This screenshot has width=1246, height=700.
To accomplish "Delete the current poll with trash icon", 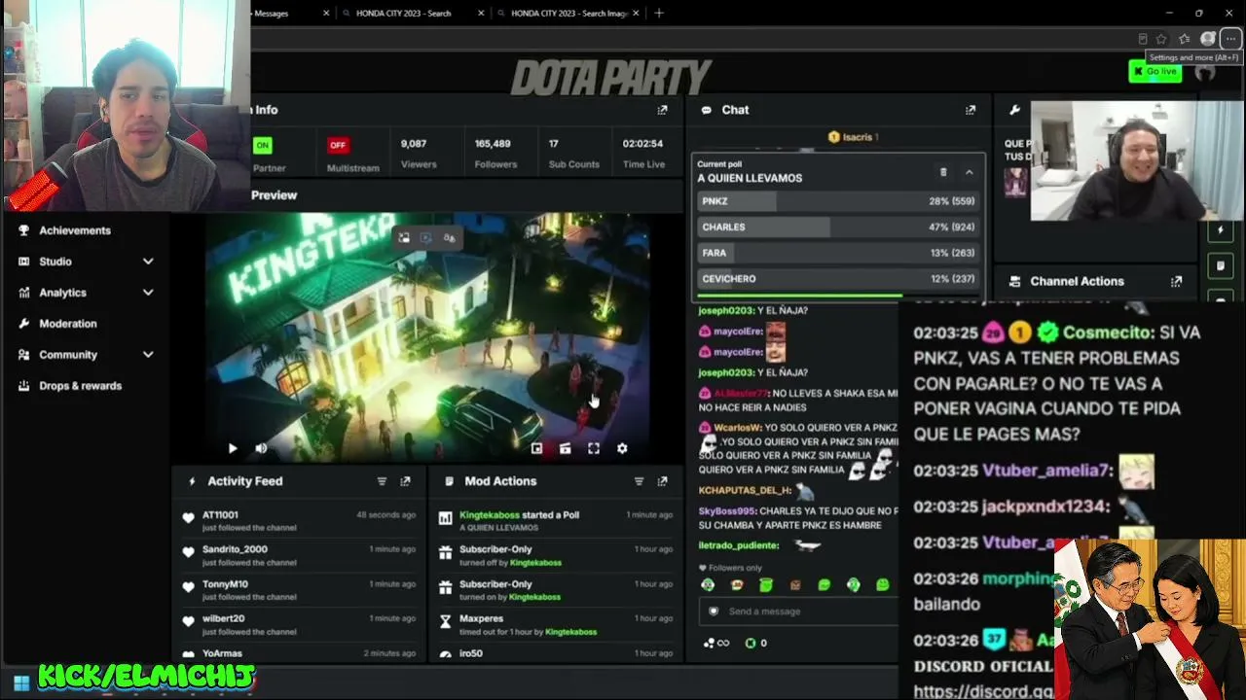I will (942, 172).
